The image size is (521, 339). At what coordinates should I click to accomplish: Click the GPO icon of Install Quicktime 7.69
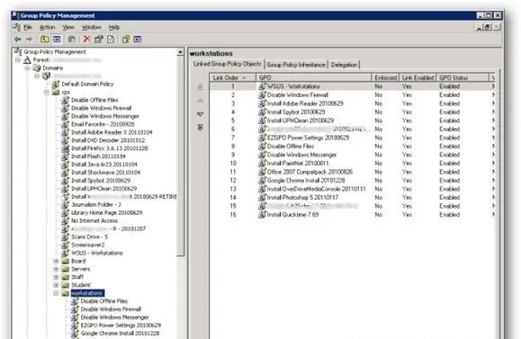[263, 215]
